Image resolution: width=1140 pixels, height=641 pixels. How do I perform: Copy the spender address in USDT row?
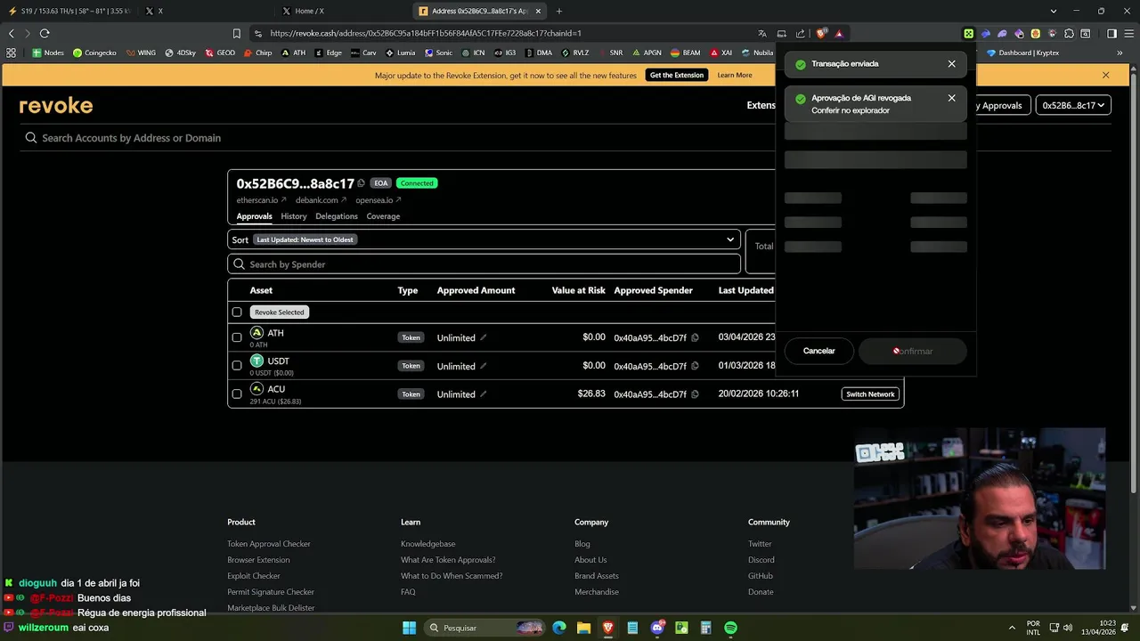coord(696,366)
